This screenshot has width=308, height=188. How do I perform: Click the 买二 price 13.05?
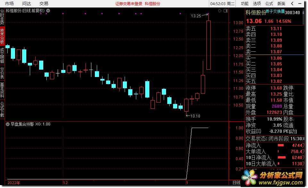276,64
